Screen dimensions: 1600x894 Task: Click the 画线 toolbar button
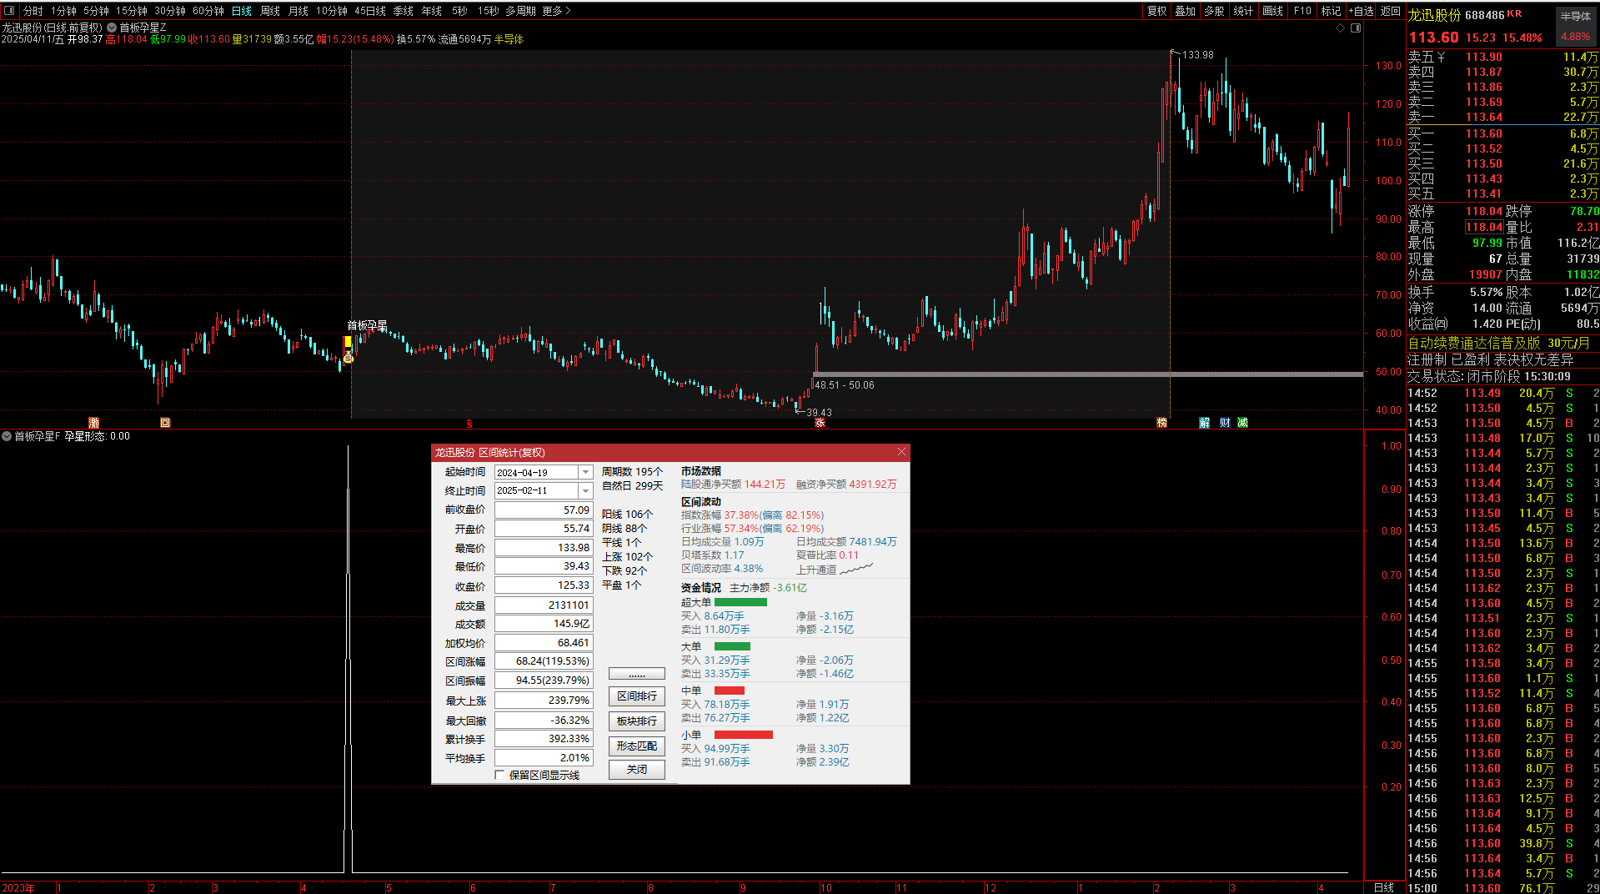[1273, 11]
